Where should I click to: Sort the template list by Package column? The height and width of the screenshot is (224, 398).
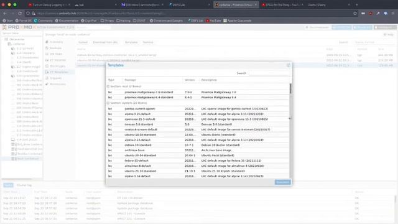(152, 80)
